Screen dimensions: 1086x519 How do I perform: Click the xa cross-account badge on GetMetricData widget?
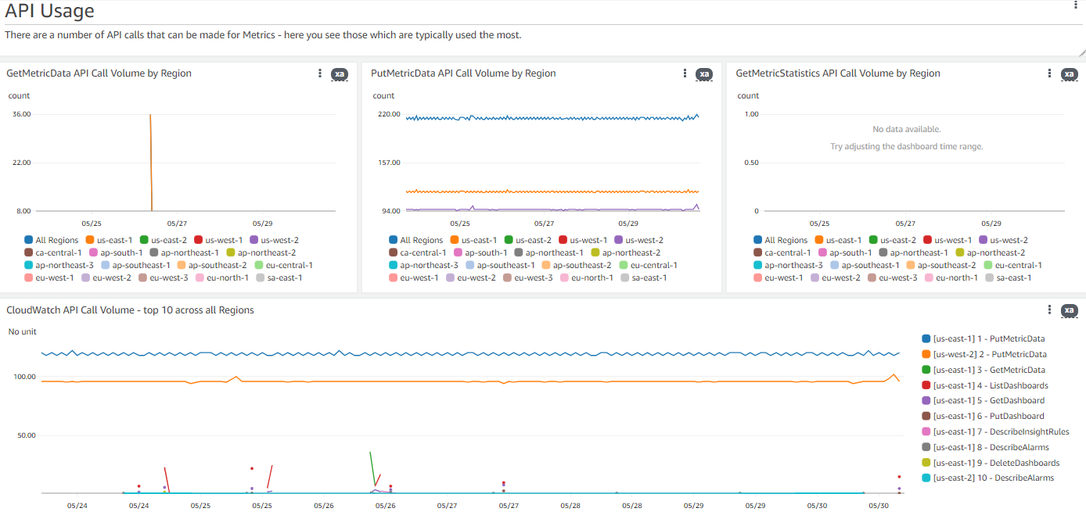[x=340, y=74]
